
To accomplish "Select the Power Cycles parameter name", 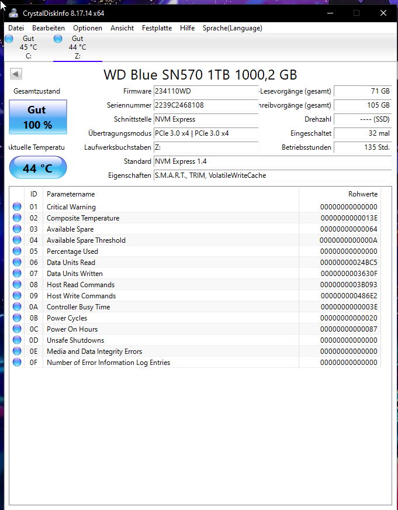I will [x=67, y=318].
